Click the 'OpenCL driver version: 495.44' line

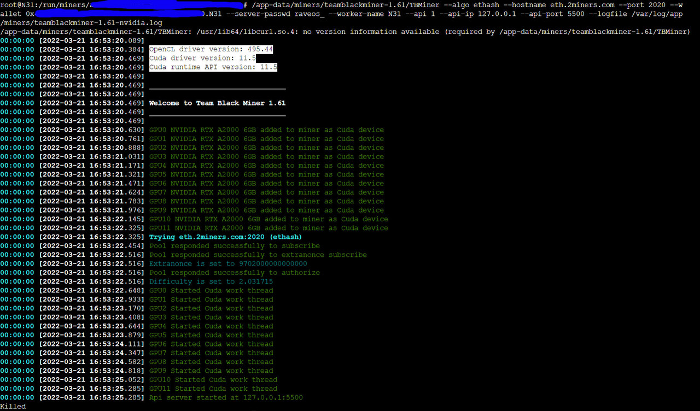click(x=211, y=49)
